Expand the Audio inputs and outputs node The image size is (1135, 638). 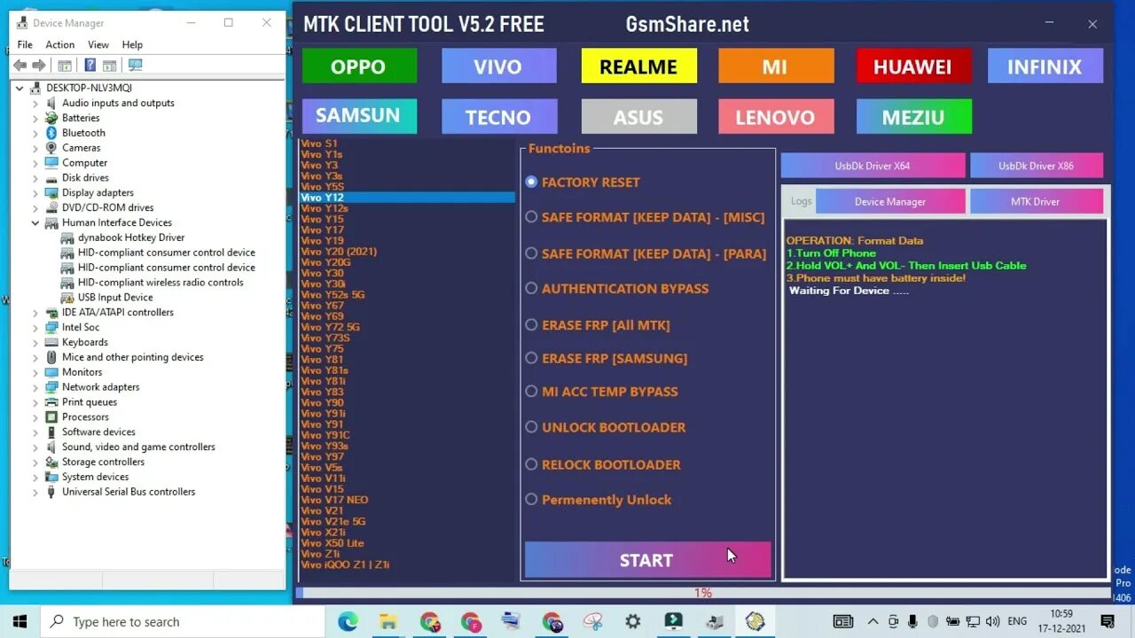(x=35, y=103)
